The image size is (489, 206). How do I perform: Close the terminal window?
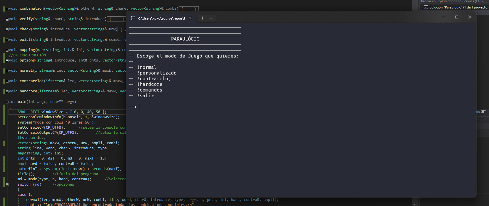pyautogui.click(x=470, y=17)
